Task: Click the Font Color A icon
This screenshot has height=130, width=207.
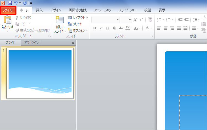Action: tap(147, 28)
